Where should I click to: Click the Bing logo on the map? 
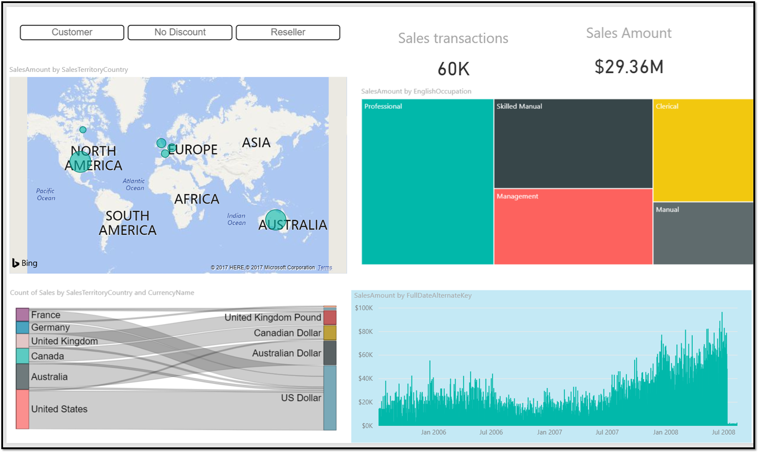(x=25, y=263)
